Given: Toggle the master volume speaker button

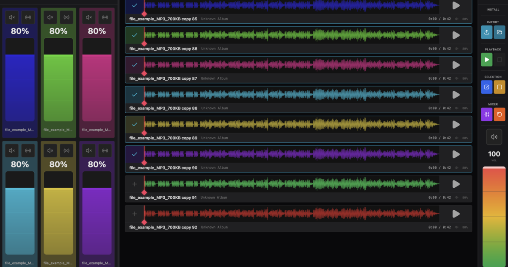Looking at the screenshot, I should click(494, 137).
